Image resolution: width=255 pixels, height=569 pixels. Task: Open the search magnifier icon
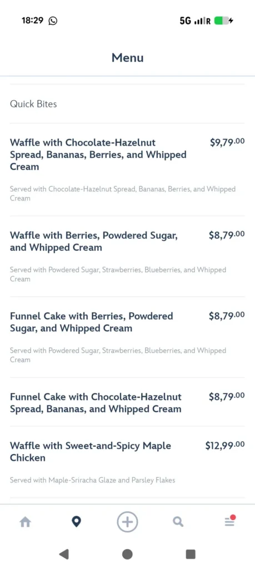point(178,522)
